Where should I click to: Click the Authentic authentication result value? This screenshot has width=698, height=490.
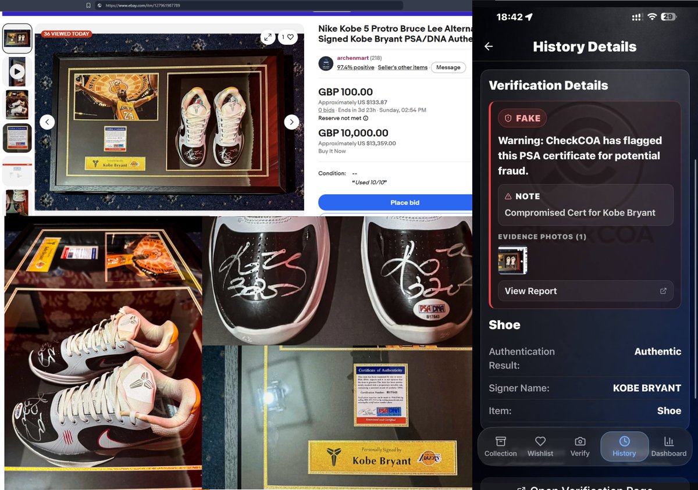658,351
